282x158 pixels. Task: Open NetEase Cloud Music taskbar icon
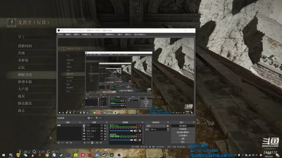[x=83, y=155]
